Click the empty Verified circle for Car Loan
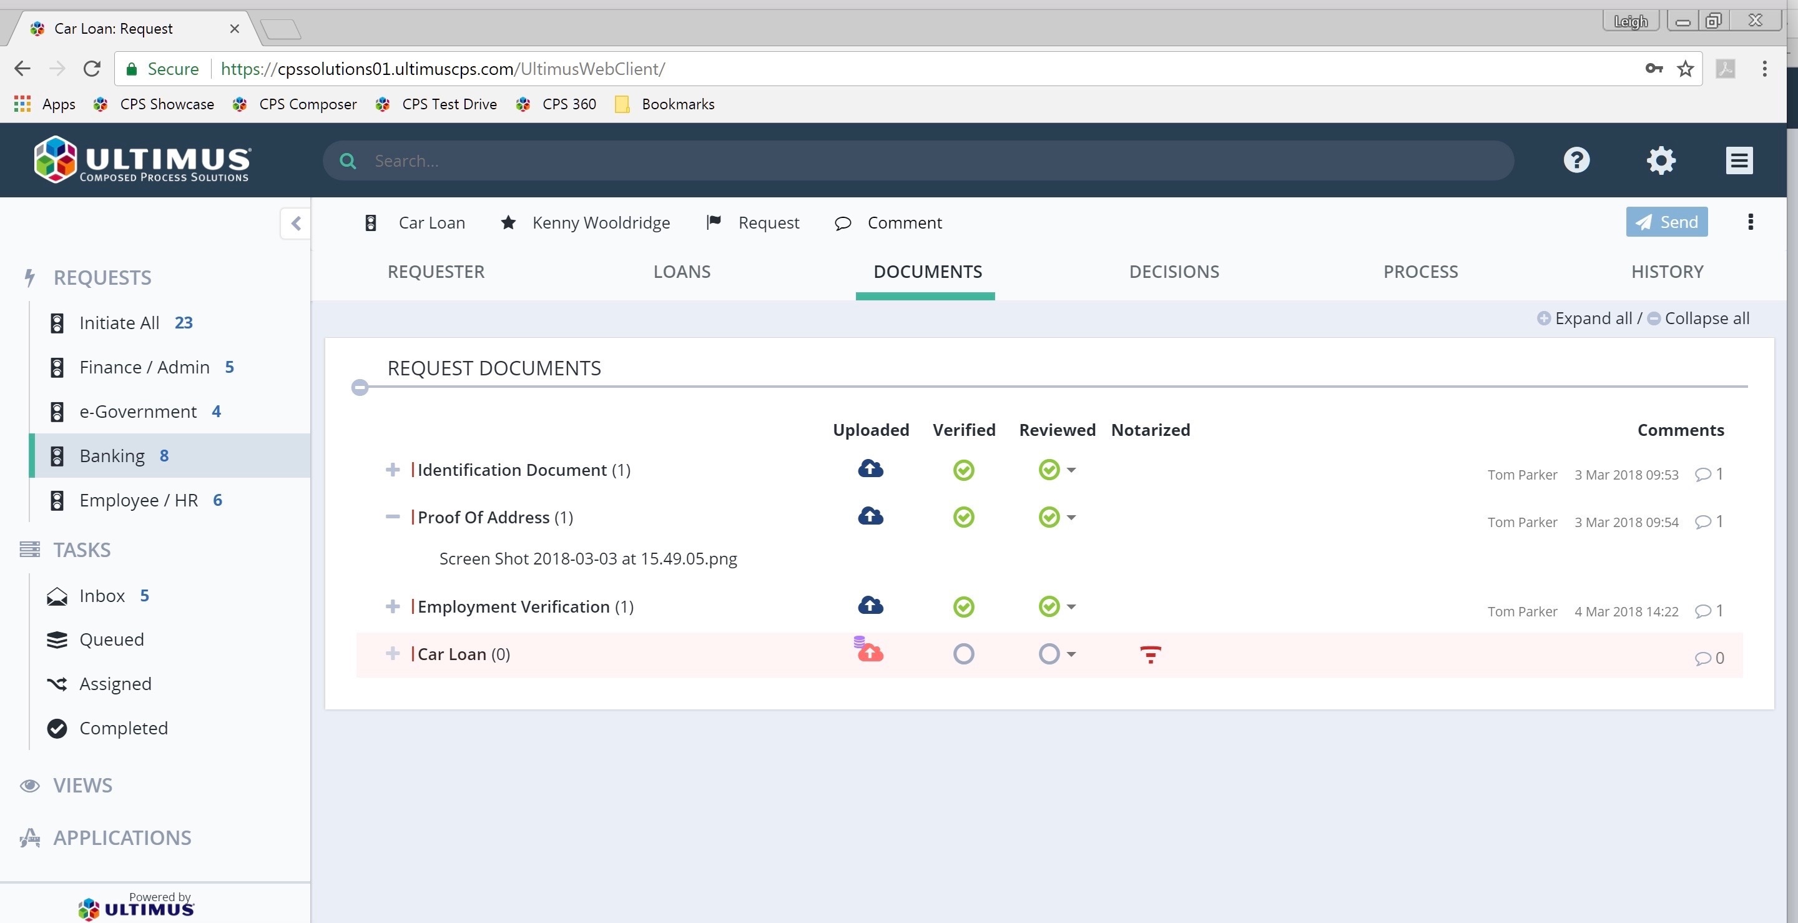 pos(963,654)
